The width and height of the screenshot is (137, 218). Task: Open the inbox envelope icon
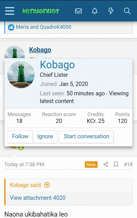tap(78, 11)
